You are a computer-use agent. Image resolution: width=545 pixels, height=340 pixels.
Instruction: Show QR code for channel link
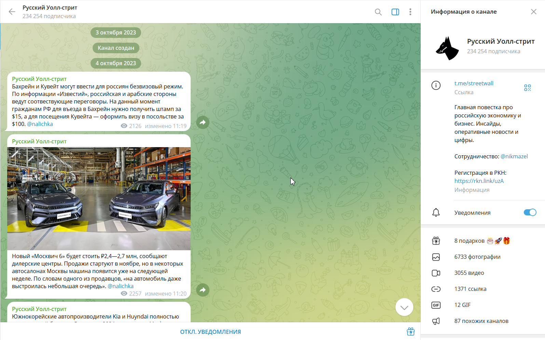click(527, 88)
